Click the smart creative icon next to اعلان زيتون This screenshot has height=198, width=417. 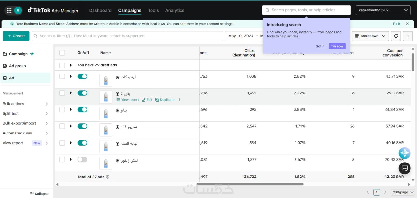pos(118,160)
